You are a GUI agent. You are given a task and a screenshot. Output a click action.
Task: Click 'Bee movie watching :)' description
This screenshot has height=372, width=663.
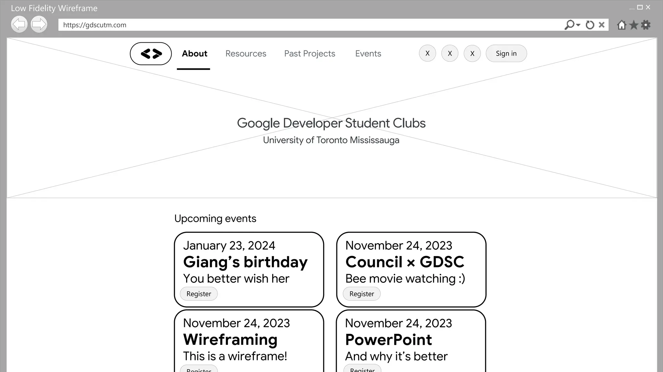coord(405,279)
